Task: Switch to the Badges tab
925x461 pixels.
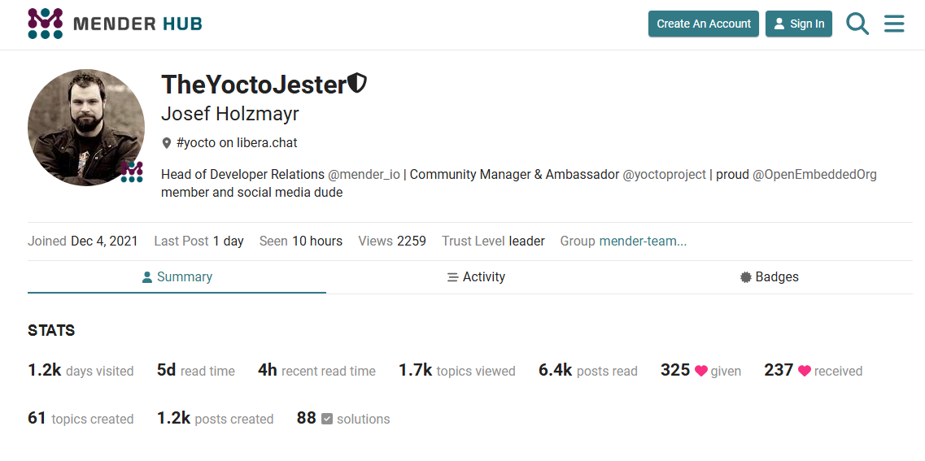Action: tap(769, 277)
